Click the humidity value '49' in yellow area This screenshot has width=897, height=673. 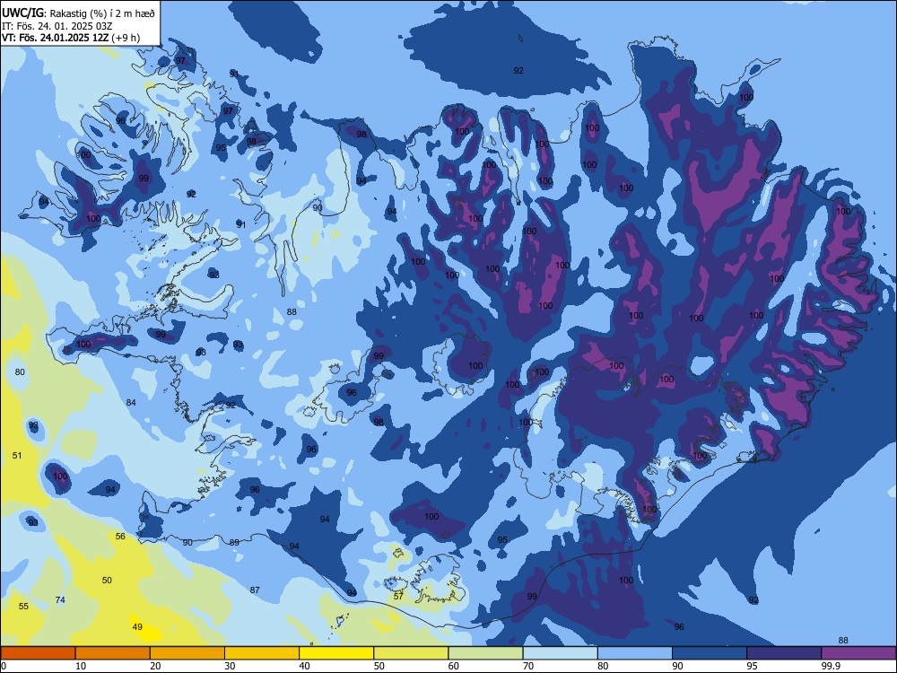pyautogui.click(x=137, y=626)
